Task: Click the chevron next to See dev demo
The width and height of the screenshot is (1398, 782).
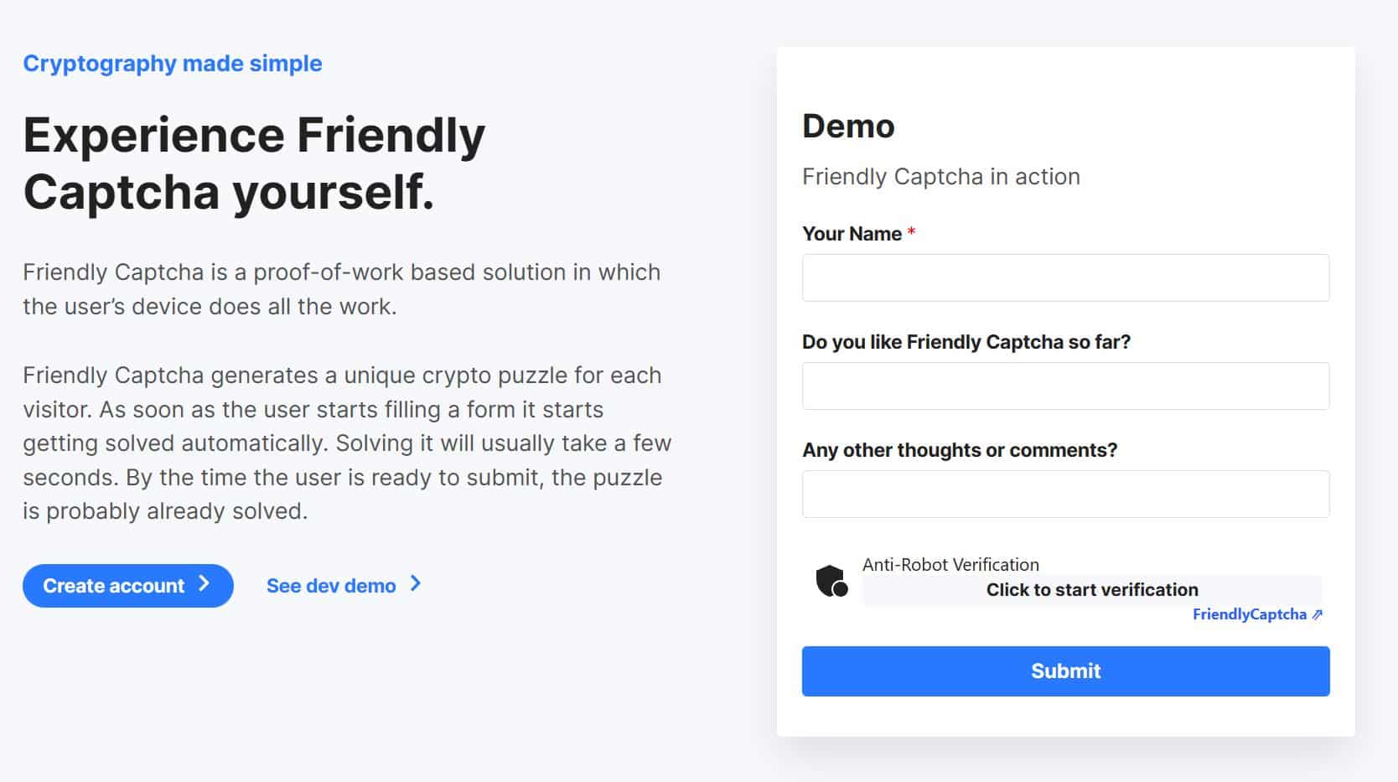Action: click(x=416, y=585)
